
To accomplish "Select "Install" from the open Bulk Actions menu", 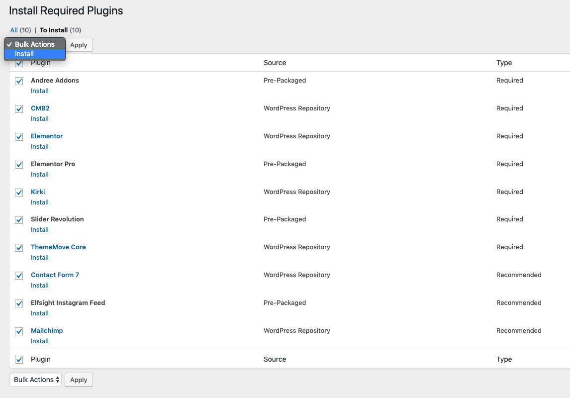I will [x=24, y=54].
